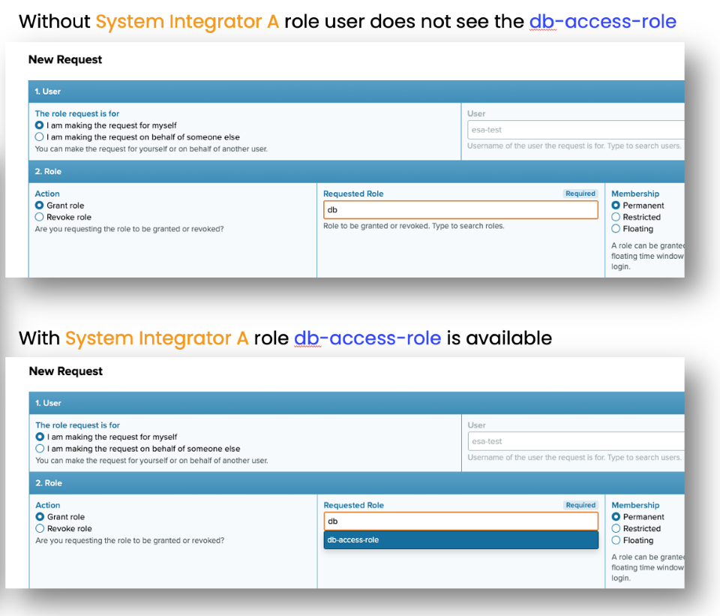
Task: Open the Requested Role search field, bottom form
Action: coord(460,521)
